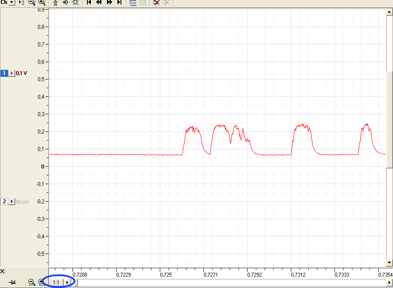Click the greyed-out waveform display icon
This screenshot has height=288, width=393.
point(143,3)
